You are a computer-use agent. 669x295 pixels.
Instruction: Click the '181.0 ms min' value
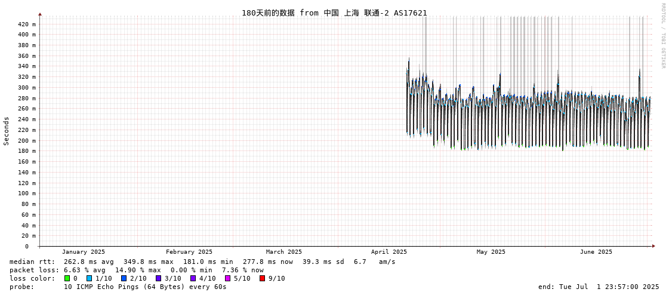208,262
